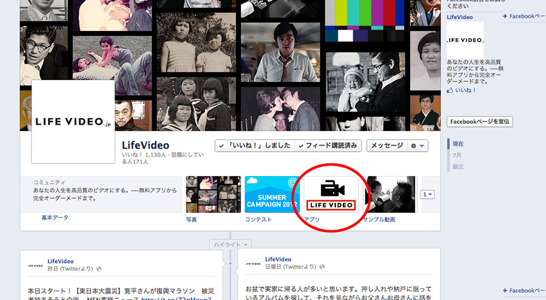Screen dimensions: 546x300
Task: Expand the ハイライト filter dropdown
Action: (x=230, y=245)
